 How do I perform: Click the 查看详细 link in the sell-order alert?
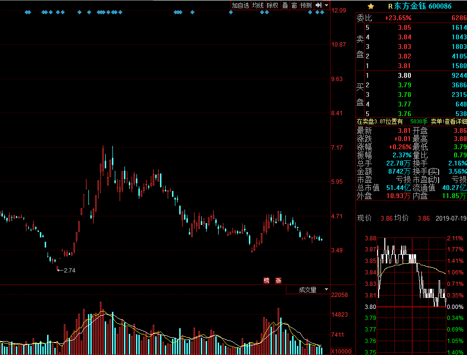coord(455,121)
